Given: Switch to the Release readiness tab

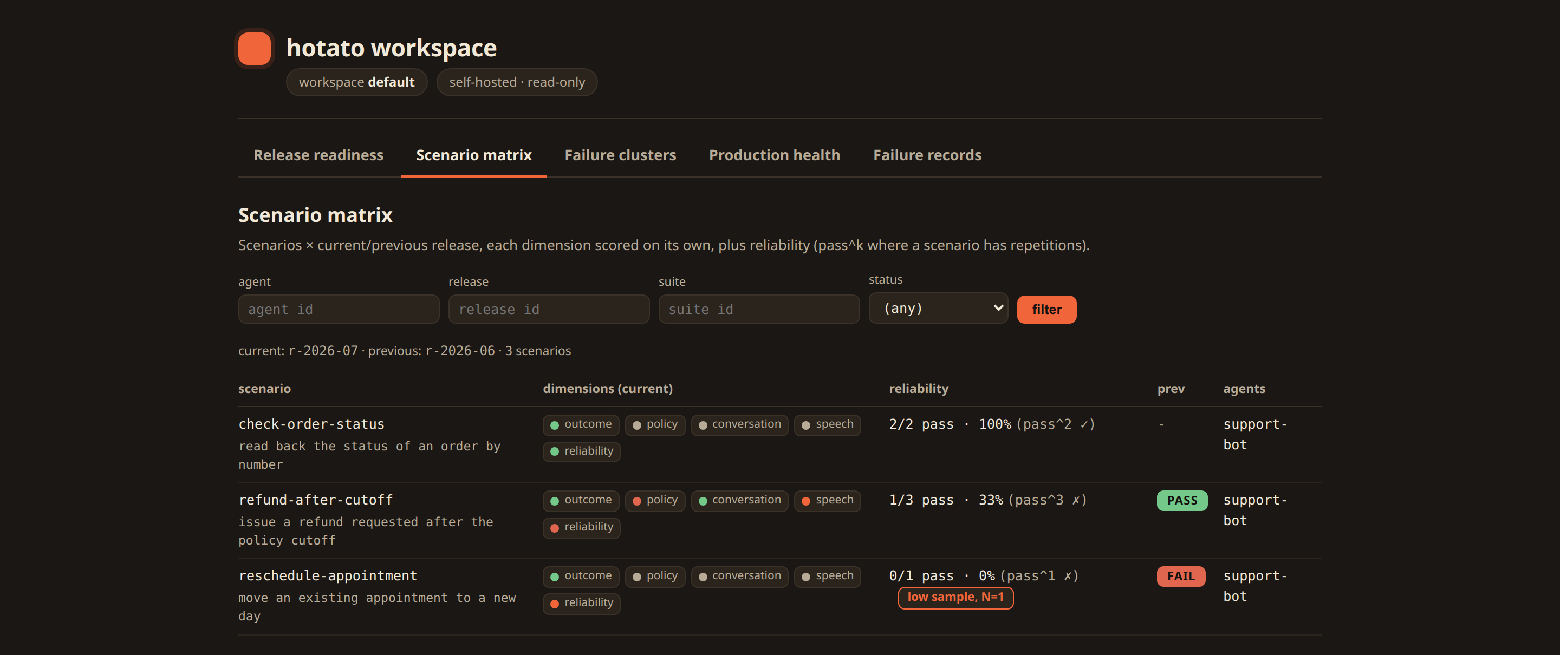Looking at the screenshot, I should pyautogui.click(x=318, y=155).
